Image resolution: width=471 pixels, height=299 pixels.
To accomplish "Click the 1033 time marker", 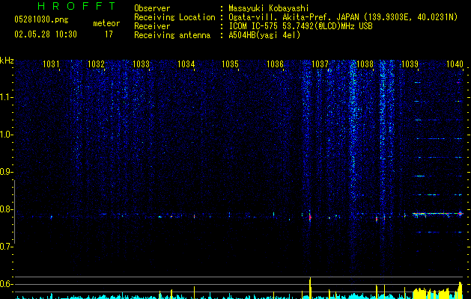I will 141,64.
